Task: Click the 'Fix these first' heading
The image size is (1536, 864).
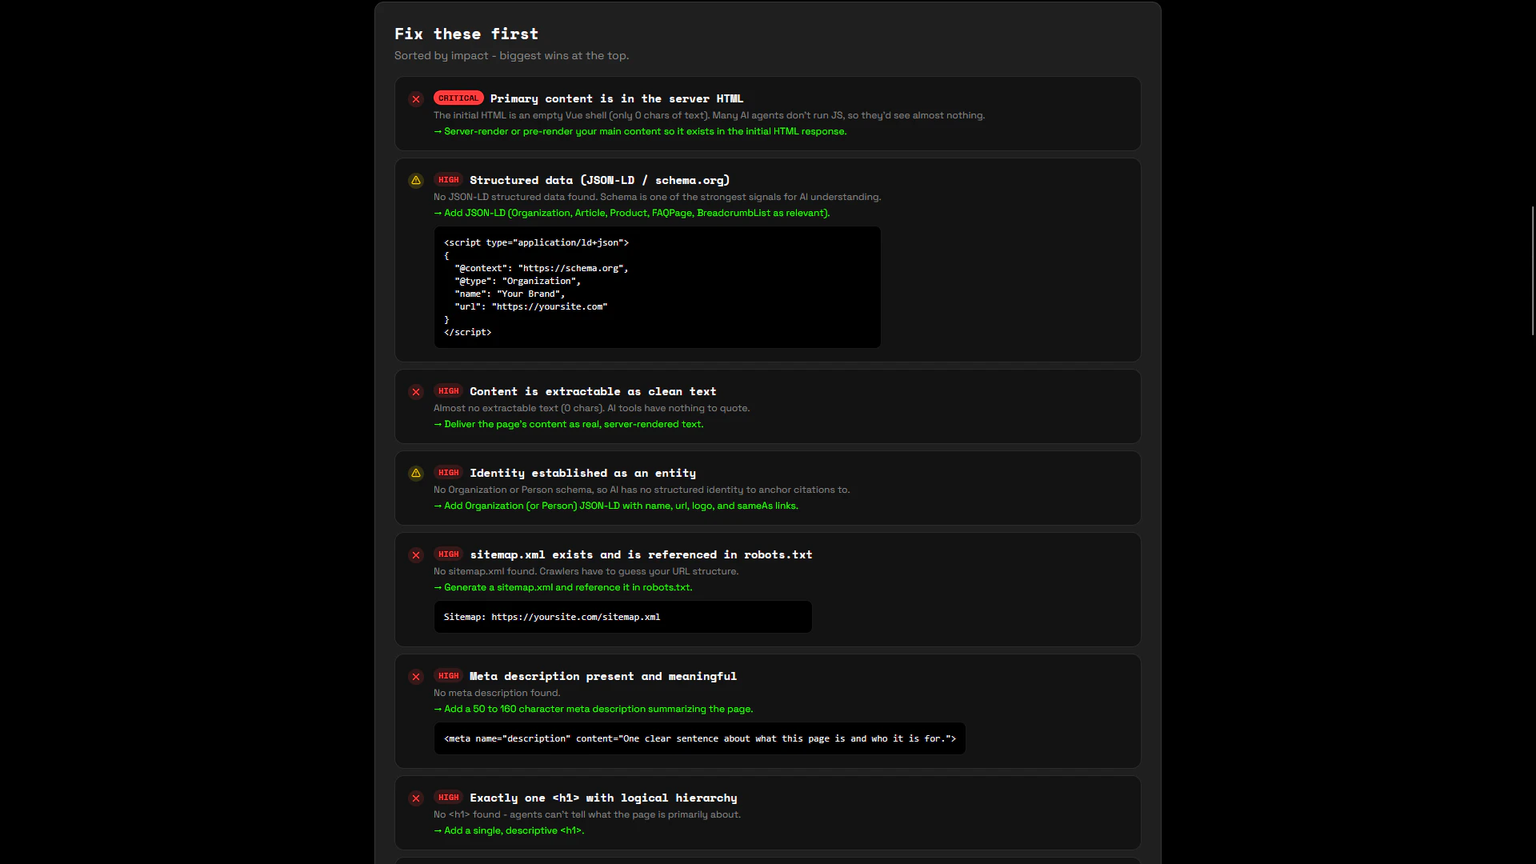Action: (466, 34)
